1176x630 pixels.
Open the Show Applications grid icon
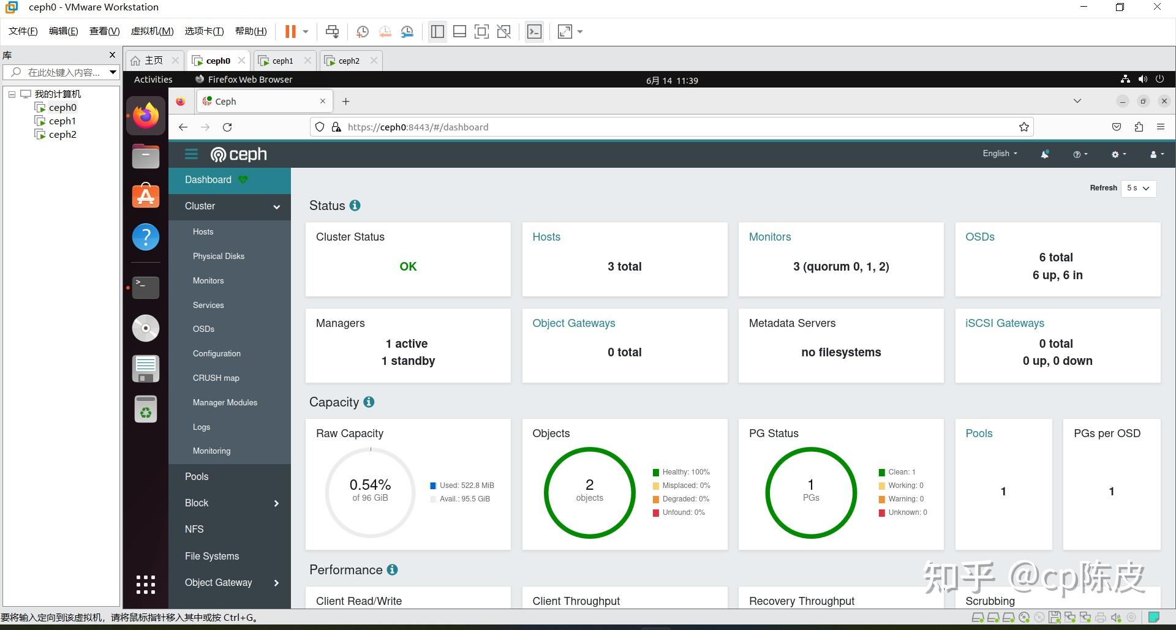146,585
